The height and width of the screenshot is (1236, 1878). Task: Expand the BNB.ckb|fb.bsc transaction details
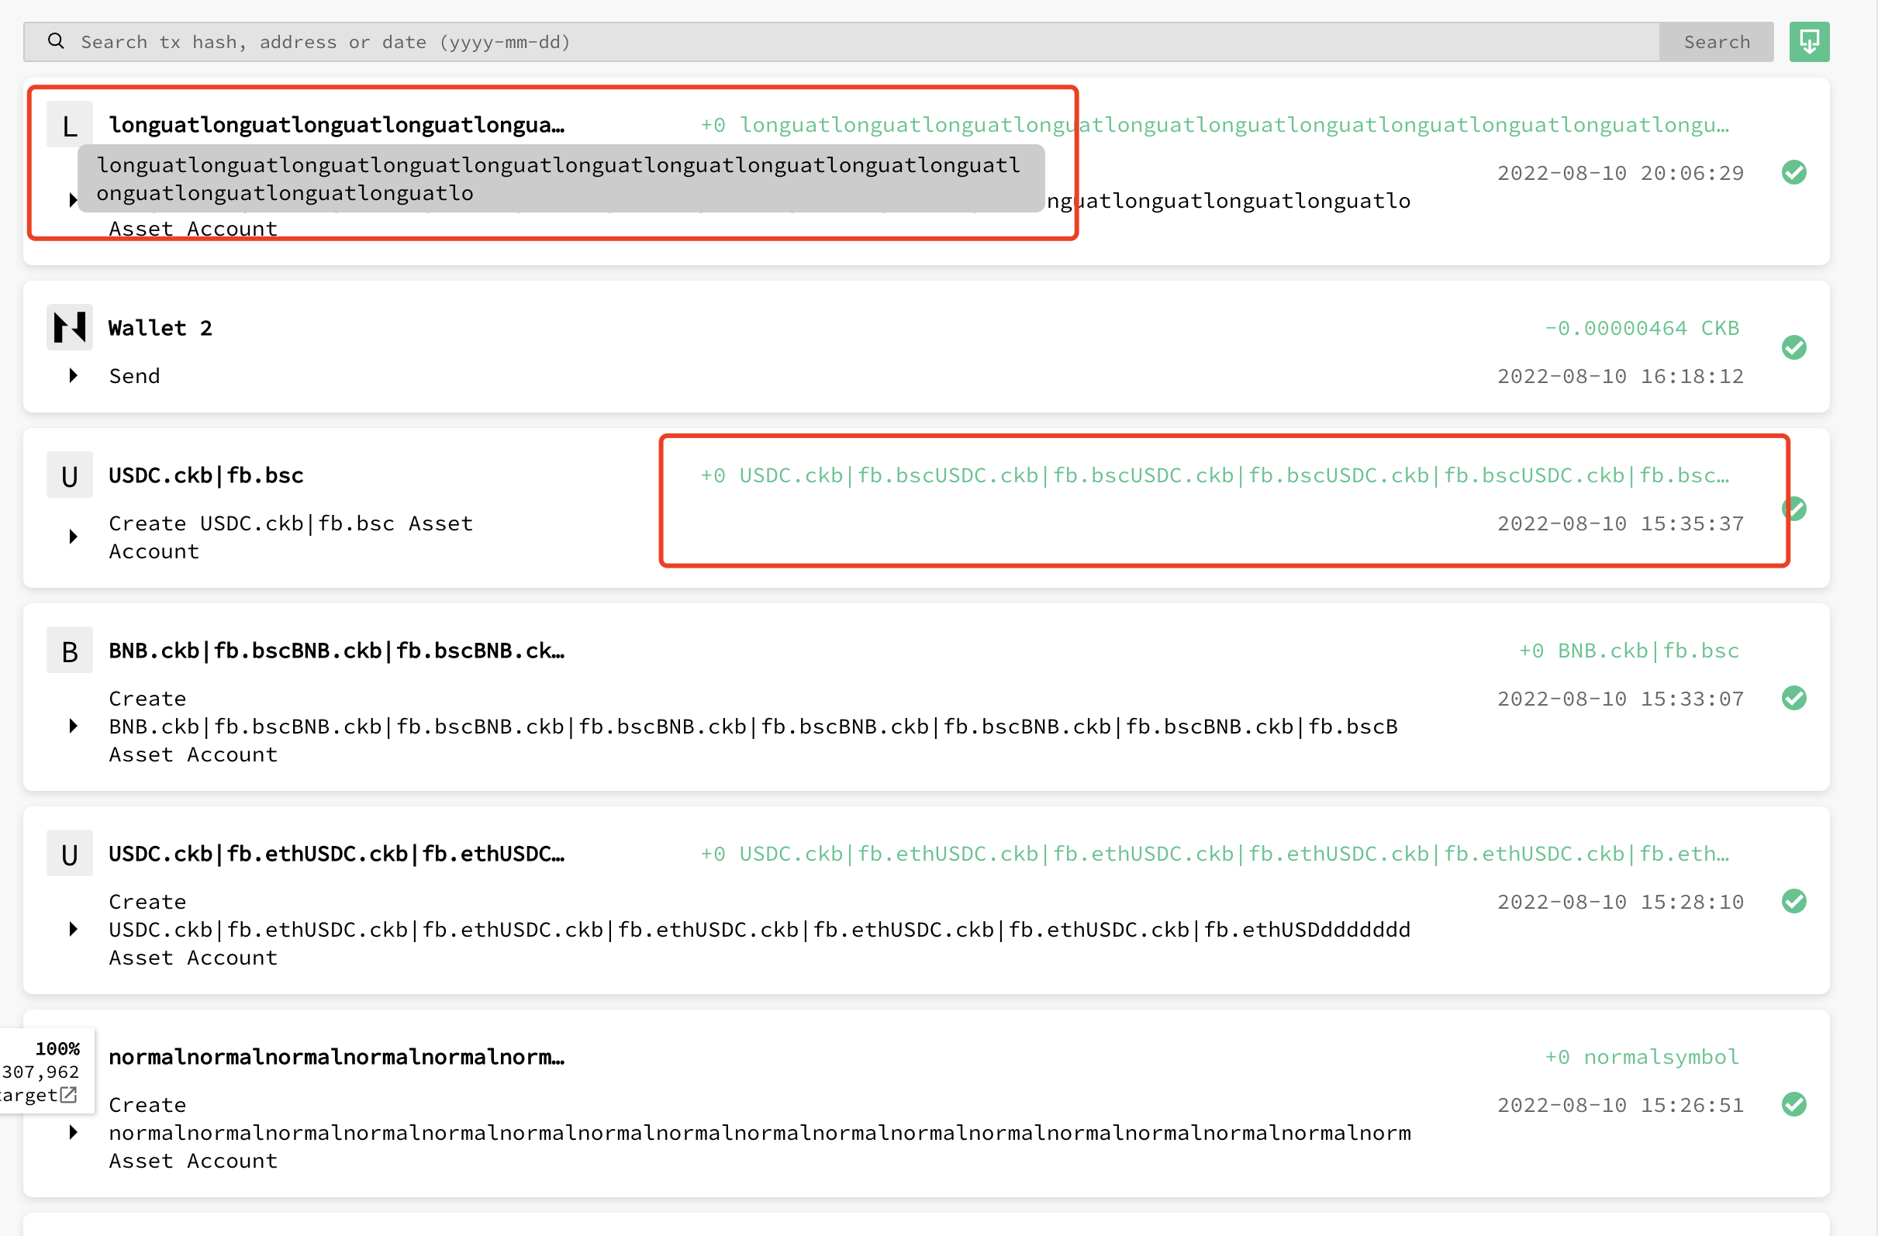coord(74,726)
